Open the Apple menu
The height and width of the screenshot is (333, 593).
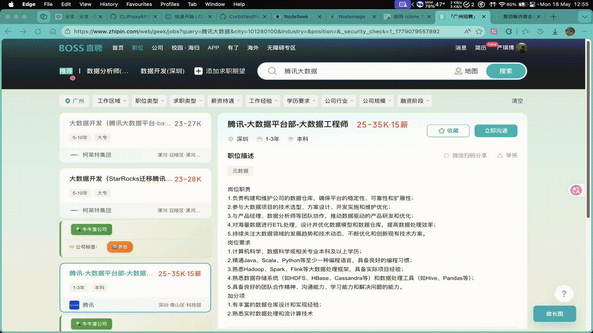click(11, 4)
